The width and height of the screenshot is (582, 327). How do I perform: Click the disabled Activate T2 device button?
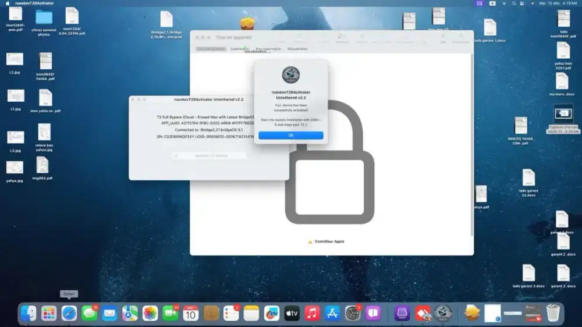click(x=210, y=155)
